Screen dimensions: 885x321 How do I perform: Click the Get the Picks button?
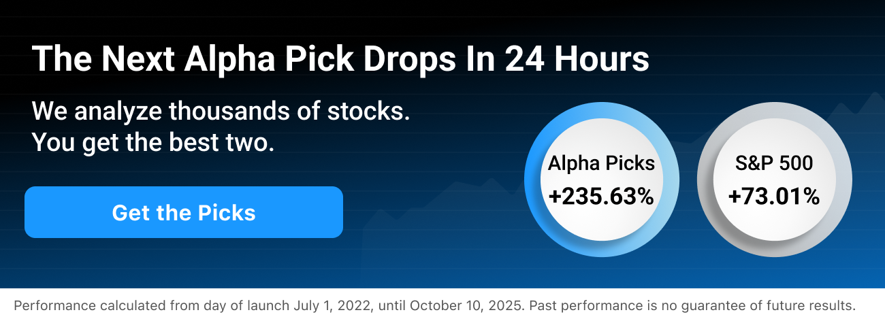coord(183,212)
